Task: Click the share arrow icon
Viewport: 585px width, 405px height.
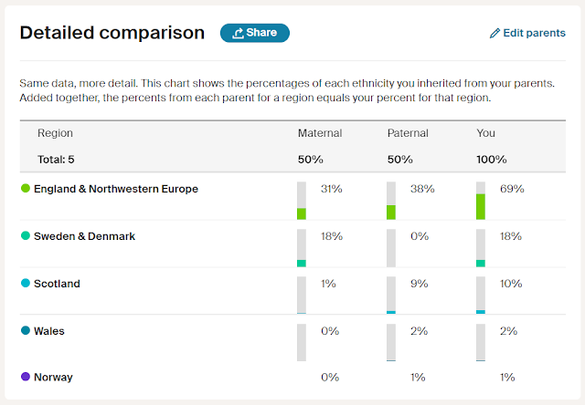Action: pyautogui.click(x=239, y=33)
